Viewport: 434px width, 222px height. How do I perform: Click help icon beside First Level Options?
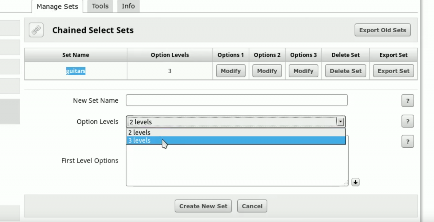point(408,142)
